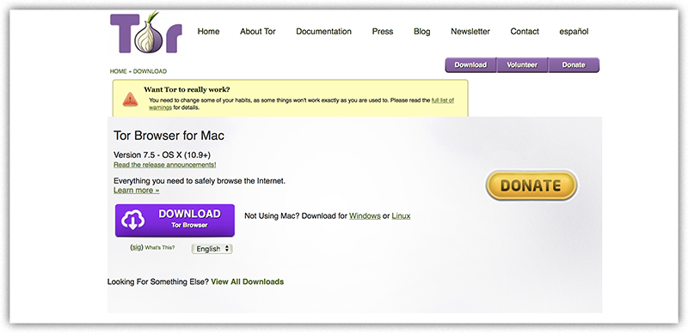Click the purple Volunteer button
Viewport: 688px width, 333px height.
point(522,65)
